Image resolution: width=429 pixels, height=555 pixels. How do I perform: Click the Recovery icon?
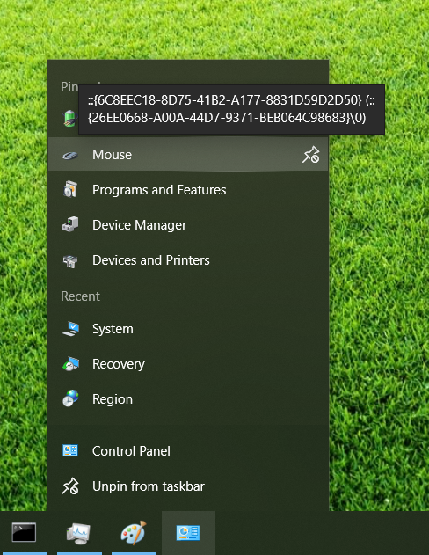70,363
